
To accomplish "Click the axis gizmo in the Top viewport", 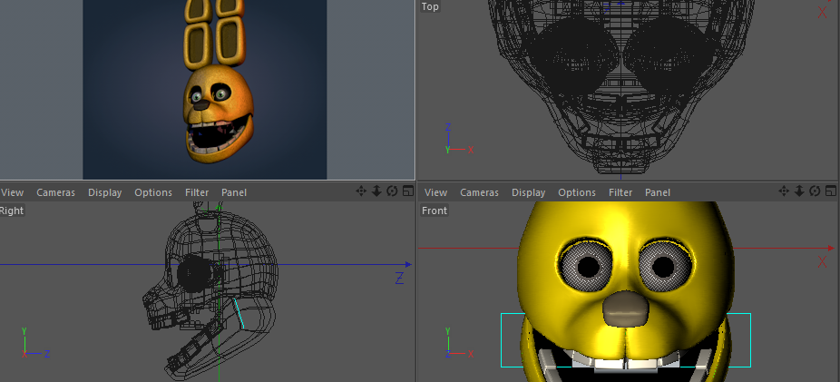I will [454, 142].
